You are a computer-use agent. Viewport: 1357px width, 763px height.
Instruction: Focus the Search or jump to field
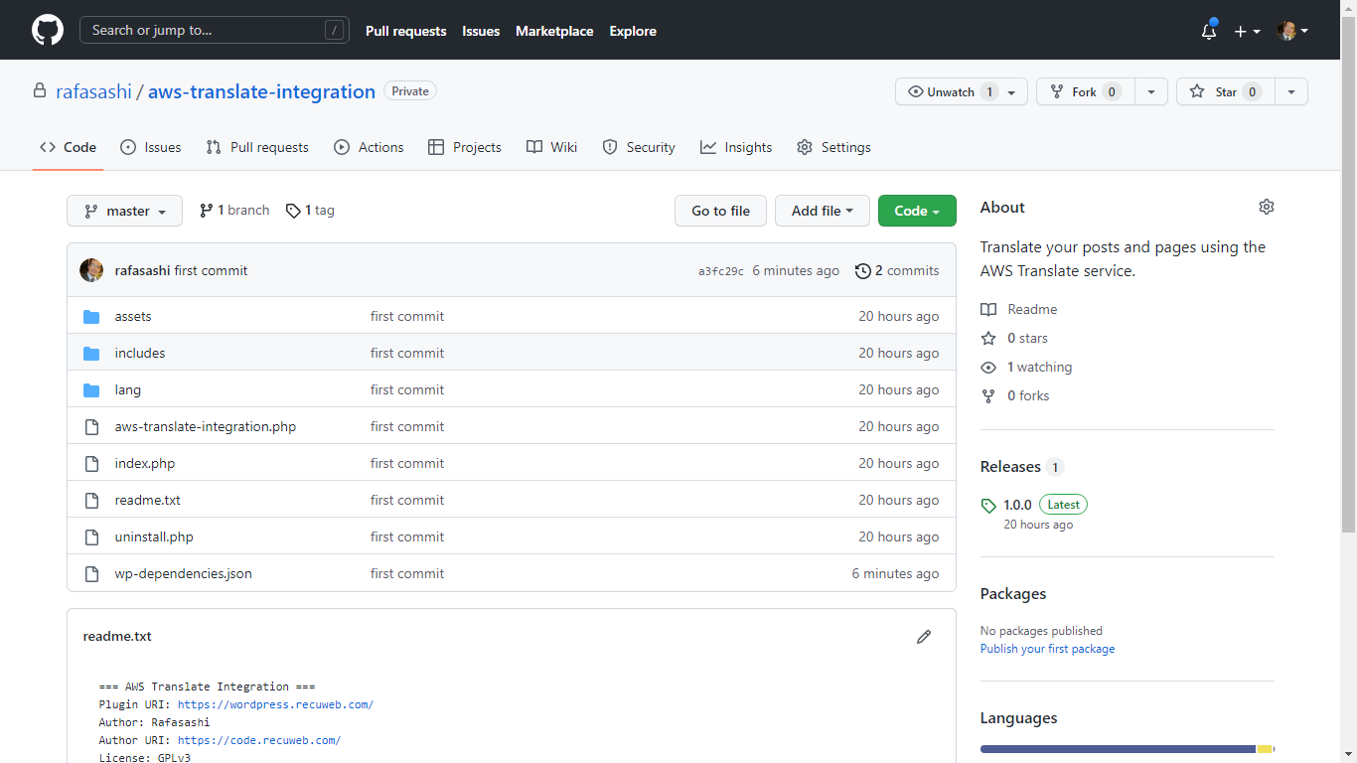pyautogui.click(x=215, y=30)
